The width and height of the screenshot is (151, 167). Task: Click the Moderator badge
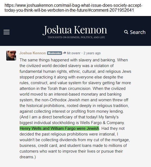coord(54,53)
